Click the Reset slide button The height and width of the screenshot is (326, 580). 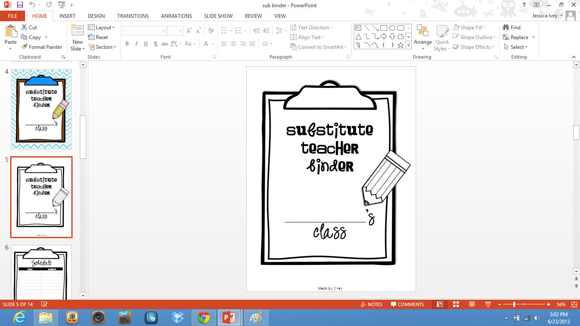pos(98,37)
